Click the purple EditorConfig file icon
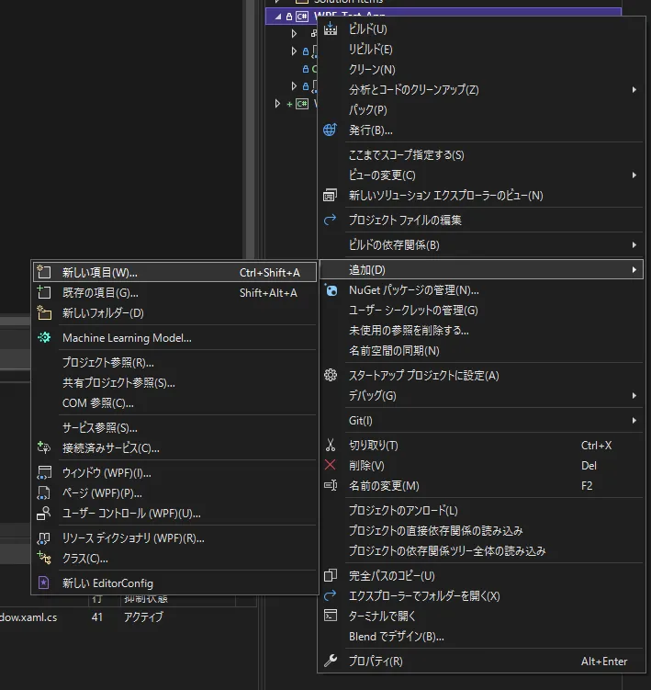 point(43,583)
